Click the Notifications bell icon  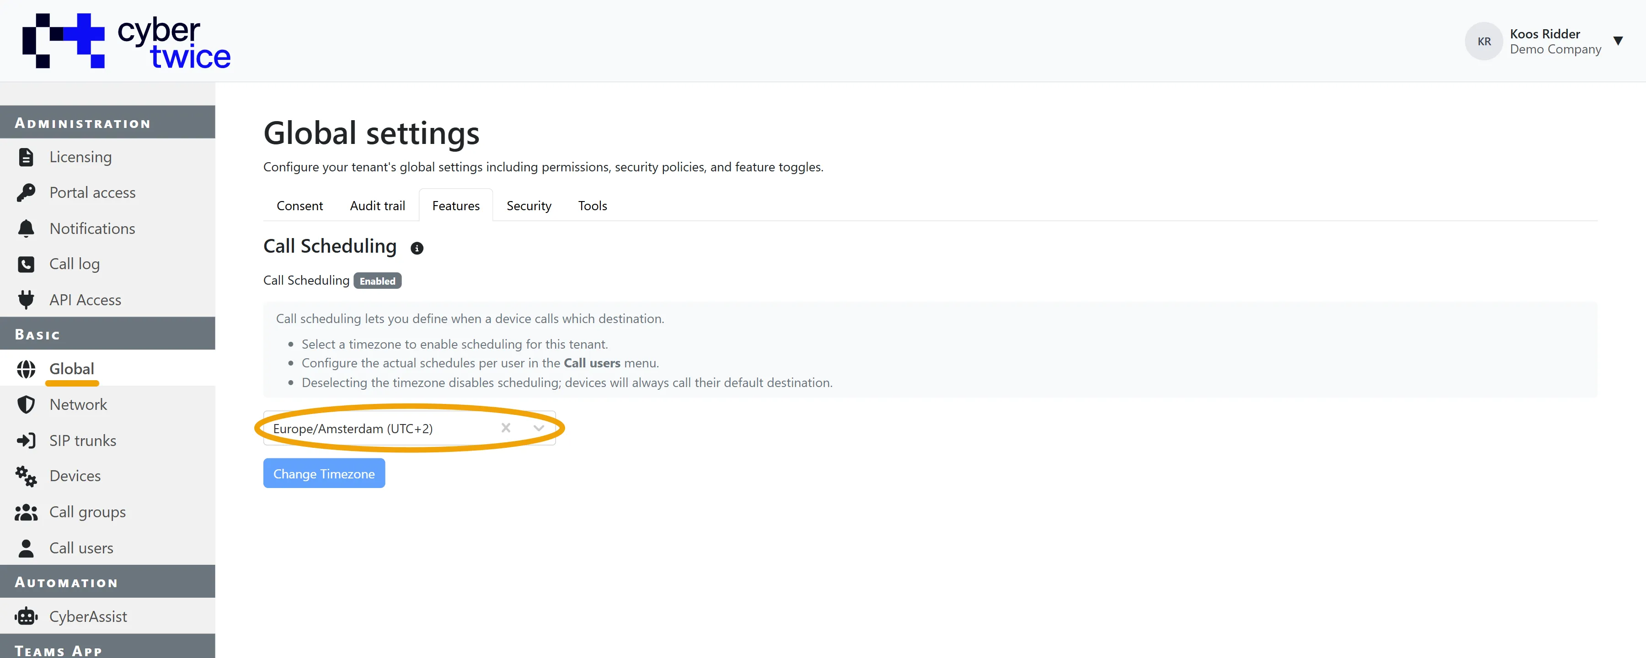pos(26,229)
